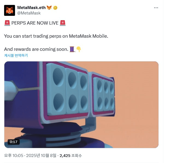Open the @MetaMask handle link
171x163 pixels.
coord(29,13)
